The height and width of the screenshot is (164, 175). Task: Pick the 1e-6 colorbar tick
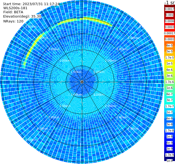(x=170, y=88)
